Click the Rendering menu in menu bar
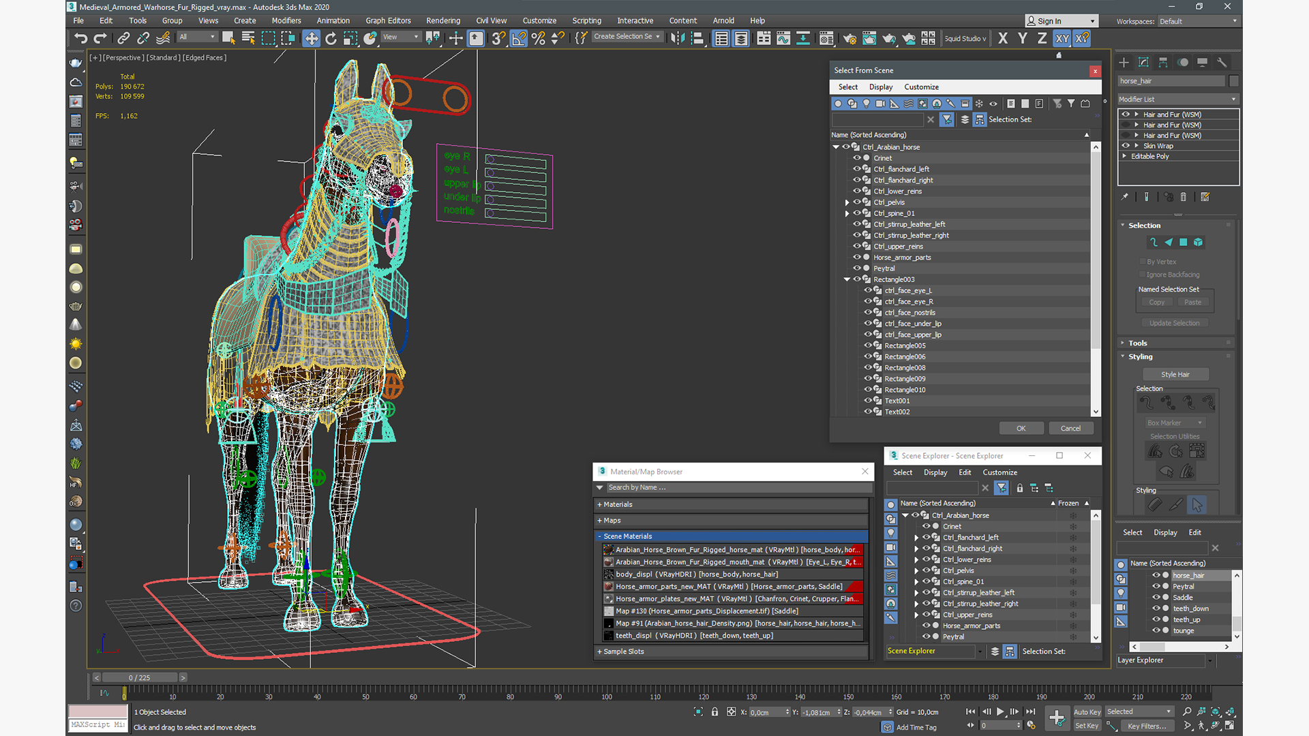 pos(441,20)
